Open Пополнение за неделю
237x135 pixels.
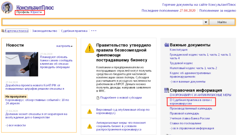pos(217,11)
